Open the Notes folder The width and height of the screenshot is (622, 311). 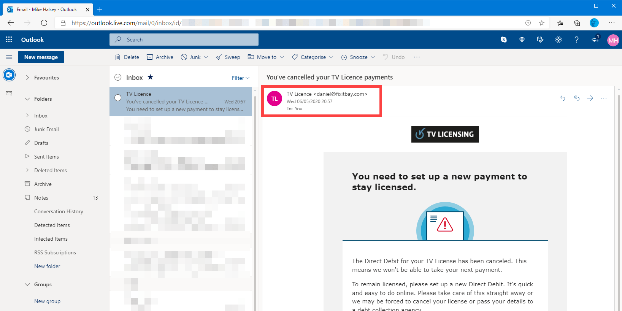pos(41,198)
